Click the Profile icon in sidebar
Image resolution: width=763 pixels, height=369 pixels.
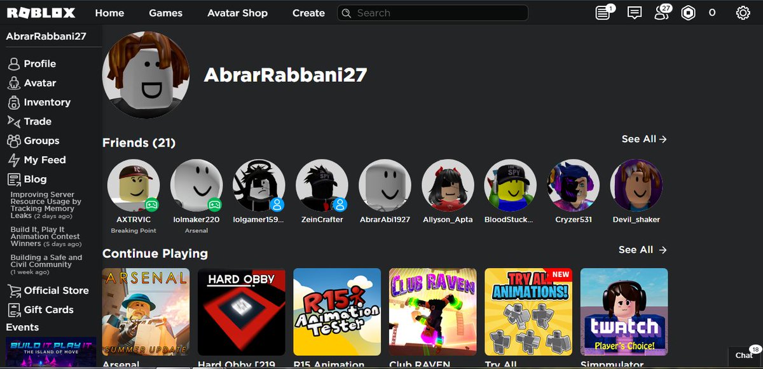pyautogui.click(x=13, y=64)
